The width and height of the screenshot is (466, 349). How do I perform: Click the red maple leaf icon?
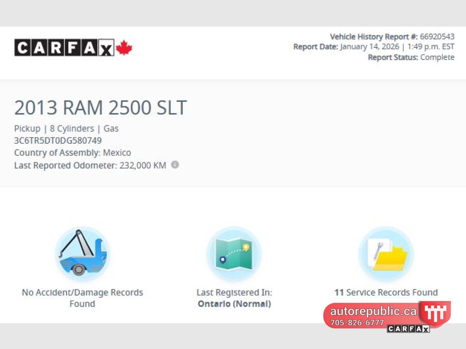(124, 48)
